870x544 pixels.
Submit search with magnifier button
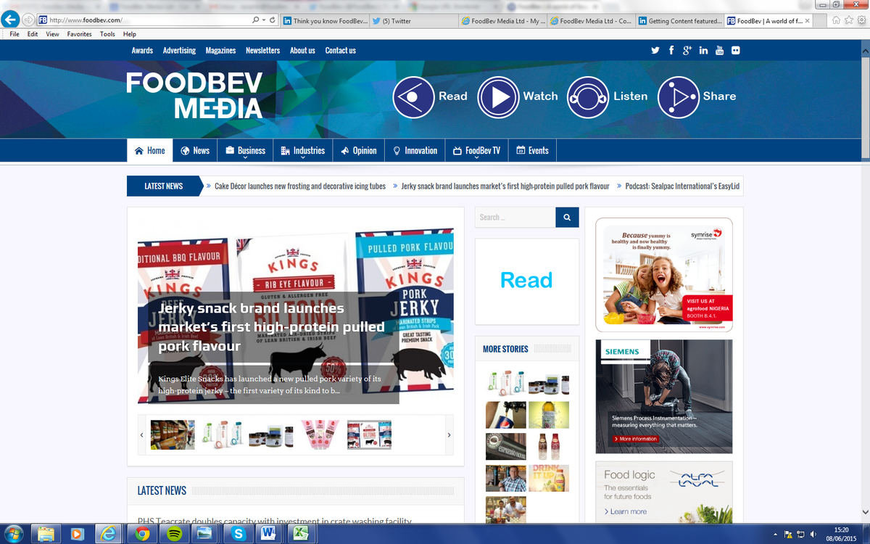click(567, 217)
